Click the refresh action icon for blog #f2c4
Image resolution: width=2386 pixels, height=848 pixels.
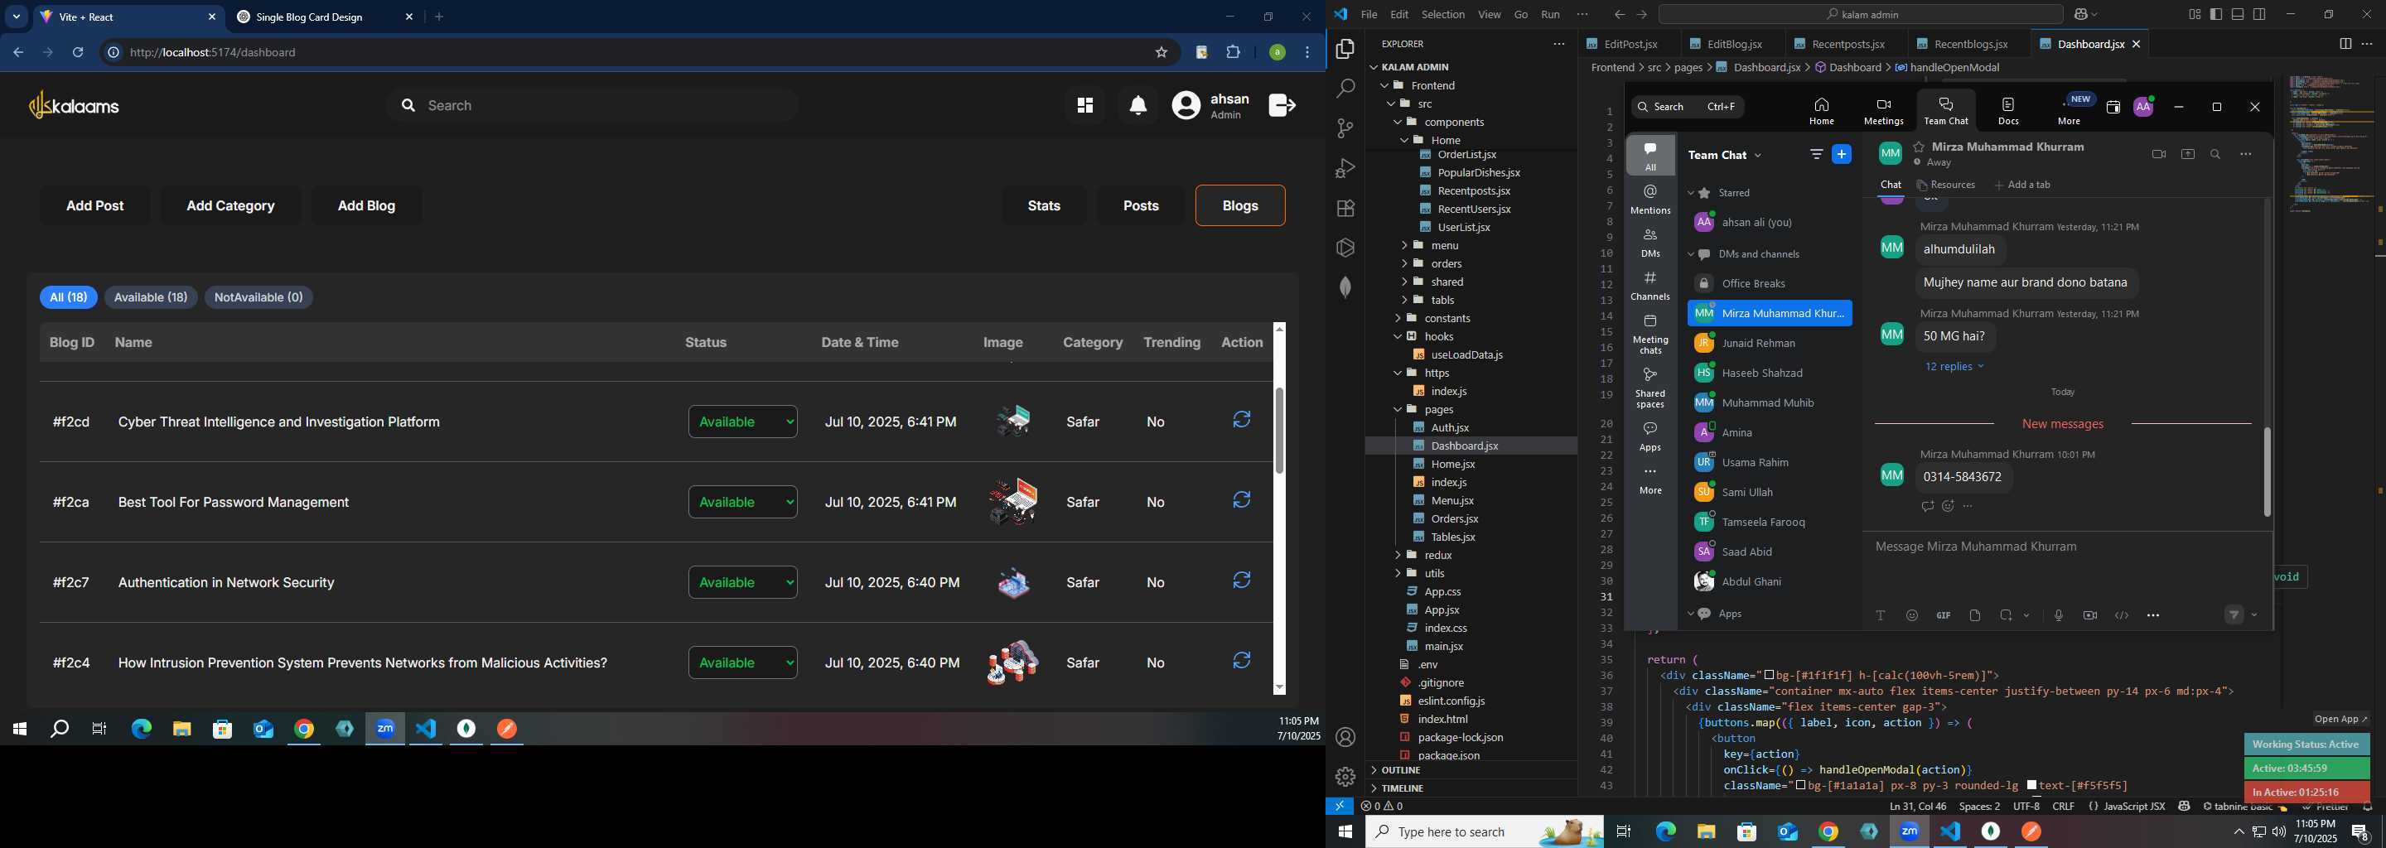tap(1242, 661)
